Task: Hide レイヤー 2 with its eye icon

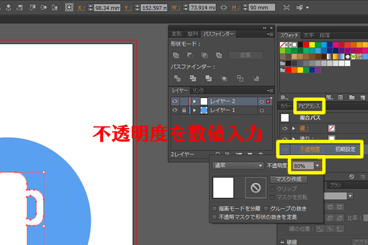Action: click(x=175, y=101)
